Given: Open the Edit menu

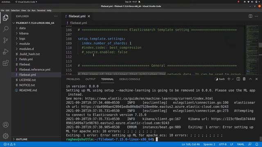Looking at the screenshot, I should point(7,10).
